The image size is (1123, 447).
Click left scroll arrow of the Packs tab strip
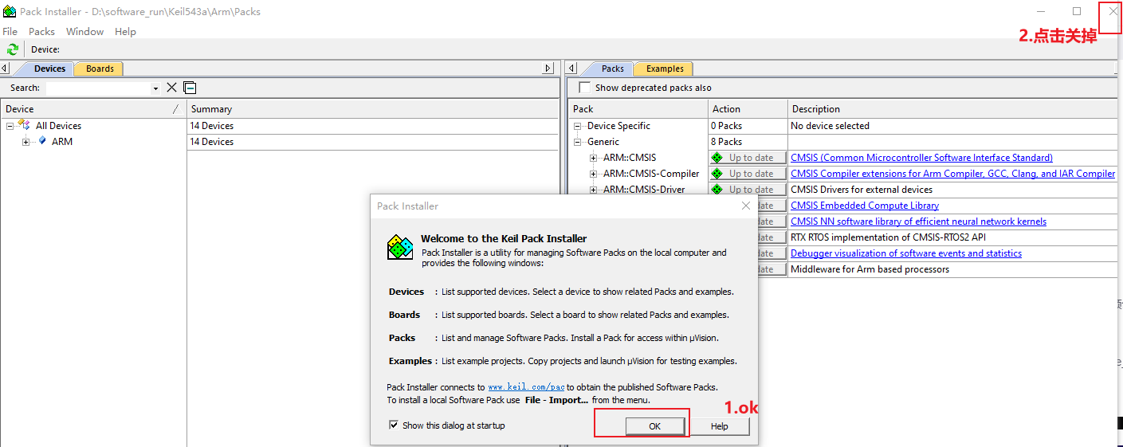(571, 69)
